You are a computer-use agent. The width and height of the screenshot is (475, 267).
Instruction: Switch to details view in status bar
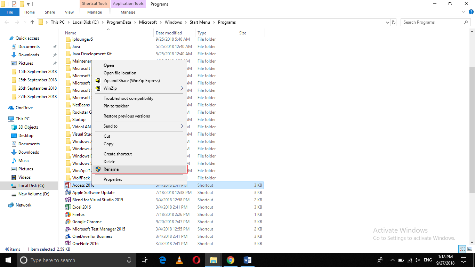point(462,249)
